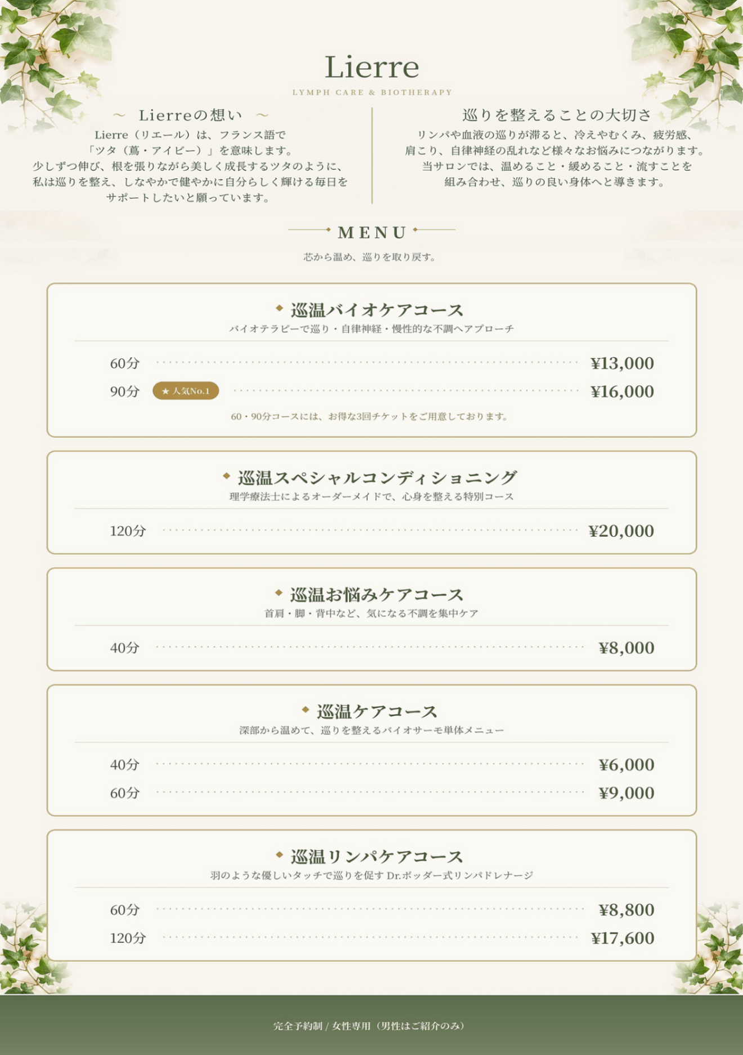Select the MENU section heading
This screenshot has height=1055, width=743.
pos(372,232)
